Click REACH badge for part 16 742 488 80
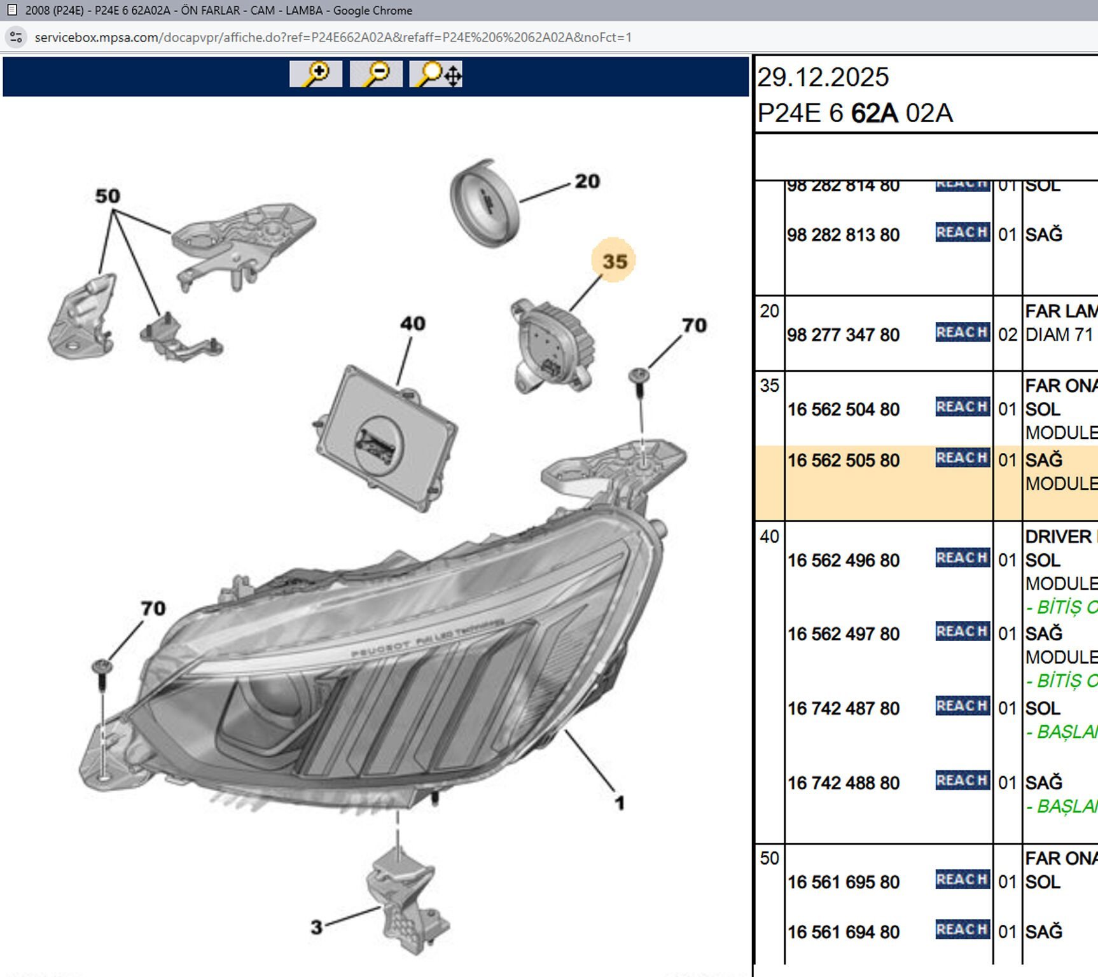The image size is (1098, 977). pos(962,780)
